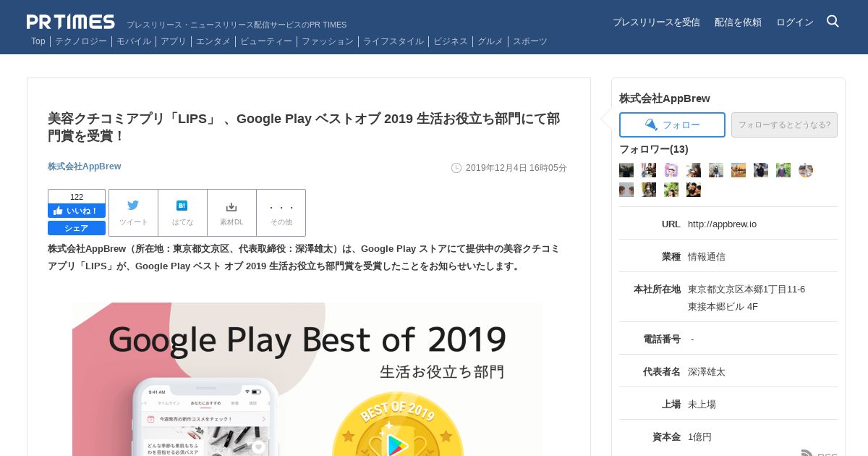
Task: Click representative name 深澤雄太 in sidebar
Action: pos(707,372)
